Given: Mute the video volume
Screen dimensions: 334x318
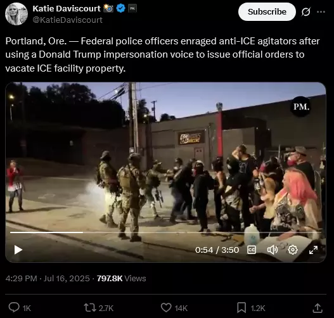Looking at the screenshot, I should [273, 250].
